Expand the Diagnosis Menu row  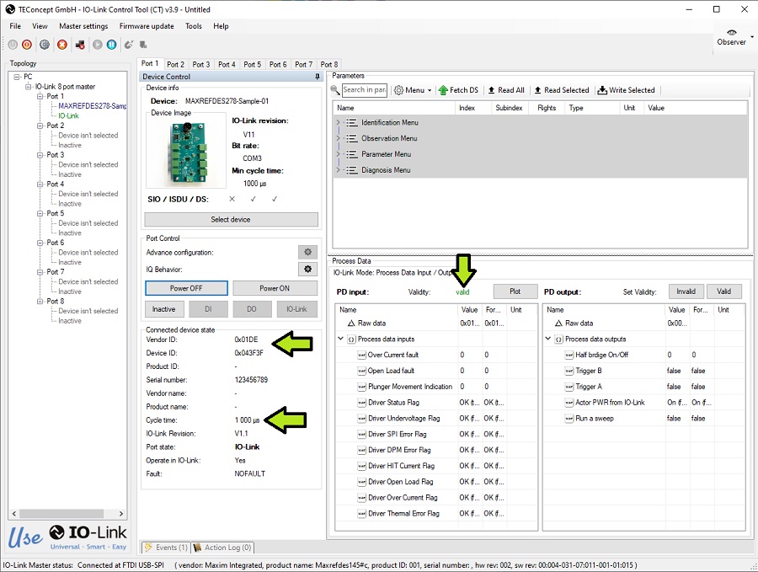coord(338,170)
